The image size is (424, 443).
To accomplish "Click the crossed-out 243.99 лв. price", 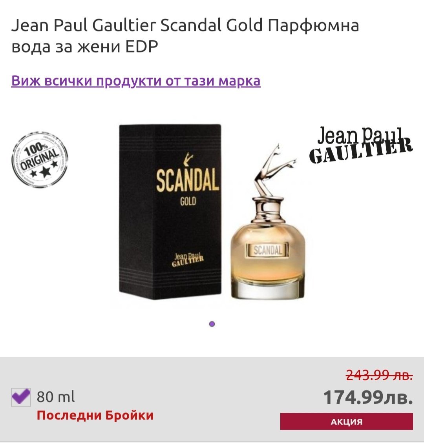I will tap(379, 376).
